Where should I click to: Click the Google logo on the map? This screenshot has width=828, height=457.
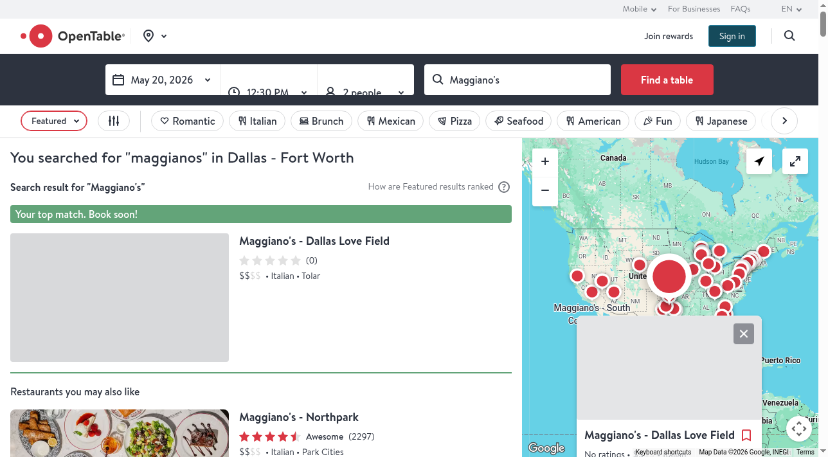click(x=546, y=448)
